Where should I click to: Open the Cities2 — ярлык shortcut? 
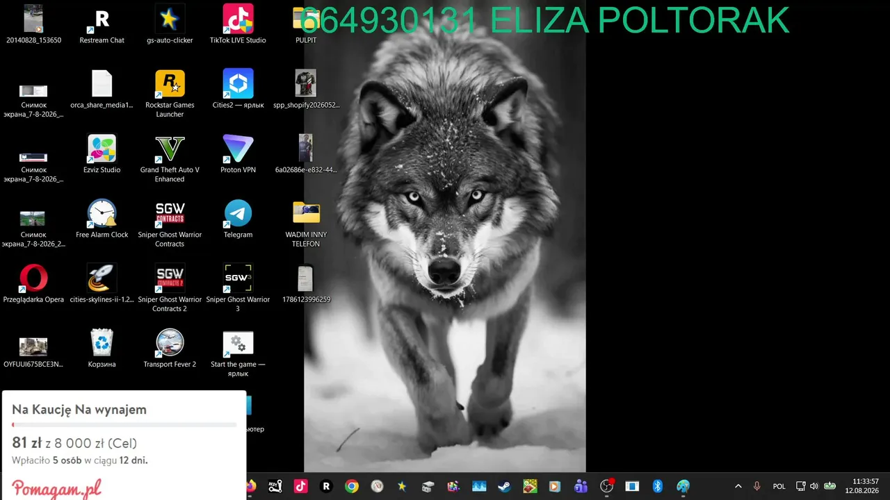(238, 90)
